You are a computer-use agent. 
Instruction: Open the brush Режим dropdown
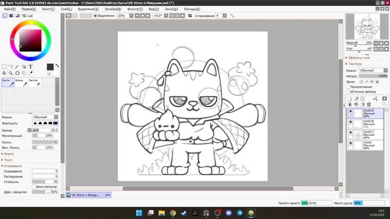(45, 117)
